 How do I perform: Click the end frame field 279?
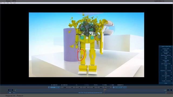(x=169, y=90)
